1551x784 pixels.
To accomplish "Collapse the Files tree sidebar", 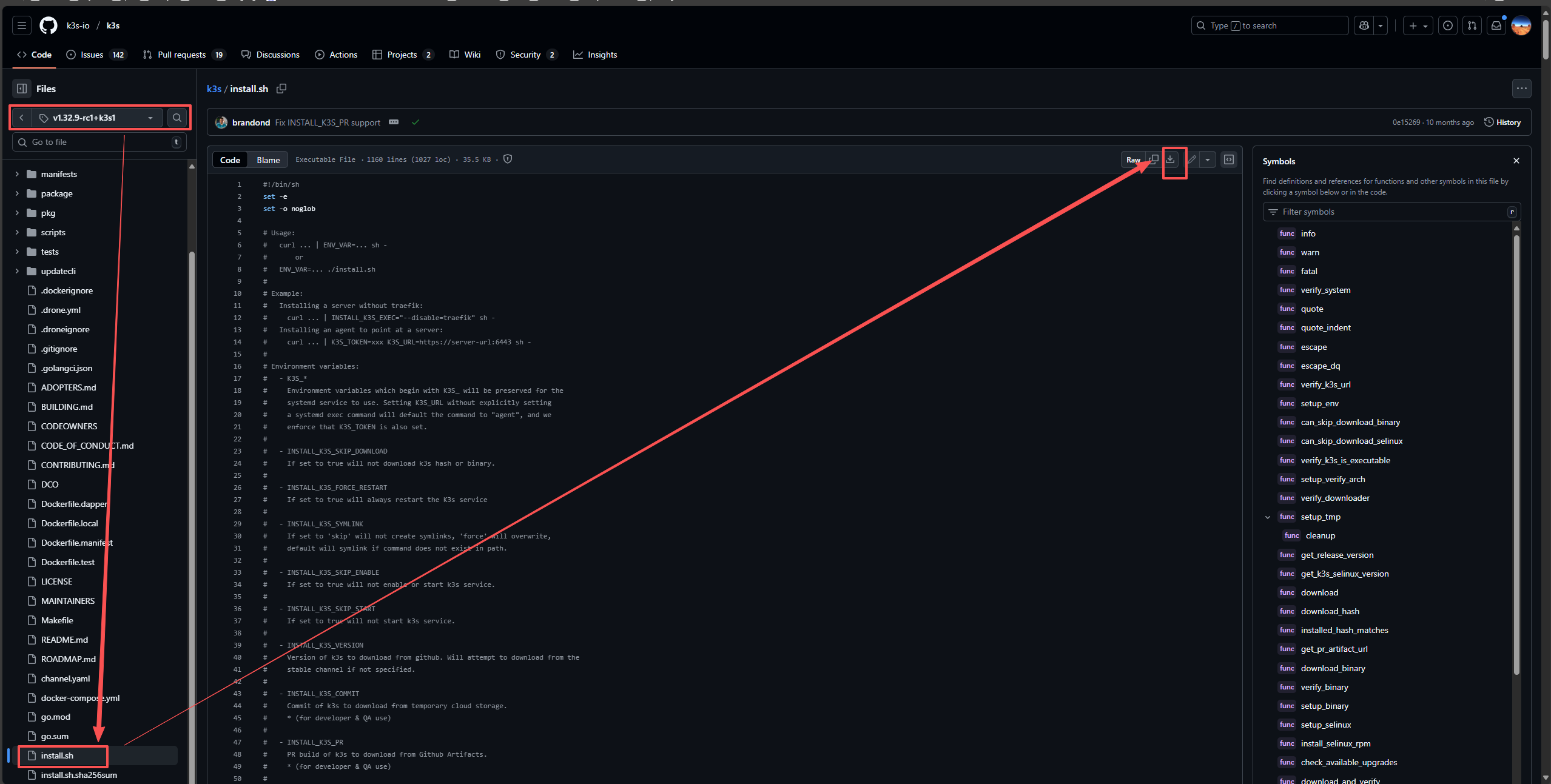I will (x=22, y=89).
